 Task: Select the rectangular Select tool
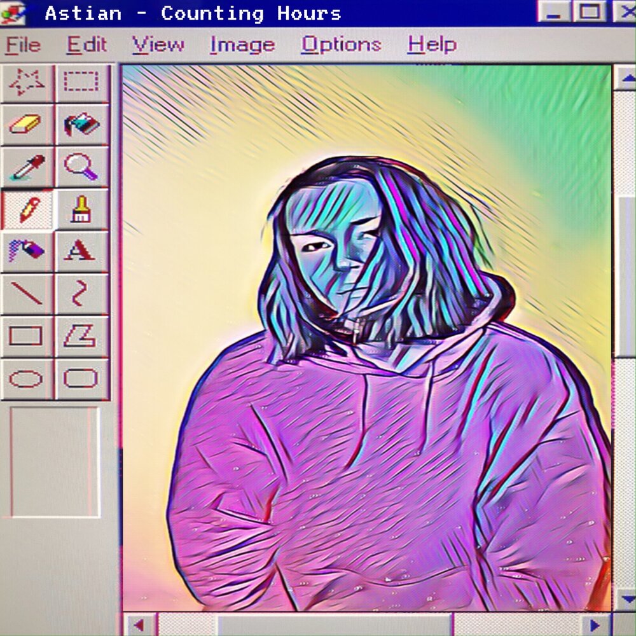(x=81, y=81)
